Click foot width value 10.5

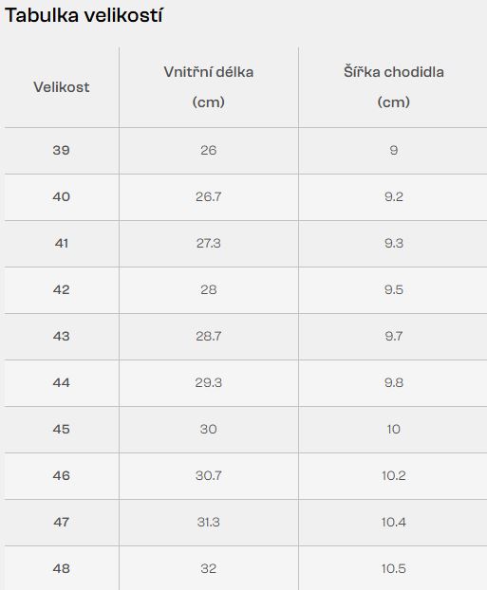coord(394,568)
